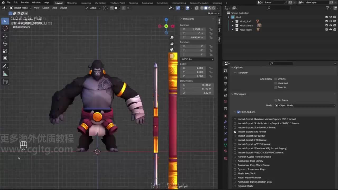This screenshot has width=338, height=190.
Task: Select the Annotate tool
Action: click(x=5, y=66)
